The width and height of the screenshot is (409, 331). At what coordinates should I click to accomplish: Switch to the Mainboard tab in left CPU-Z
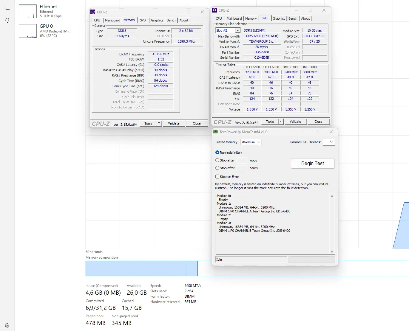click(x=112, y=20)
